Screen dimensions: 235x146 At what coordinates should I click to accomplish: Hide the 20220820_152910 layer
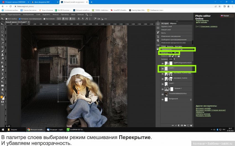pos(163,79)
